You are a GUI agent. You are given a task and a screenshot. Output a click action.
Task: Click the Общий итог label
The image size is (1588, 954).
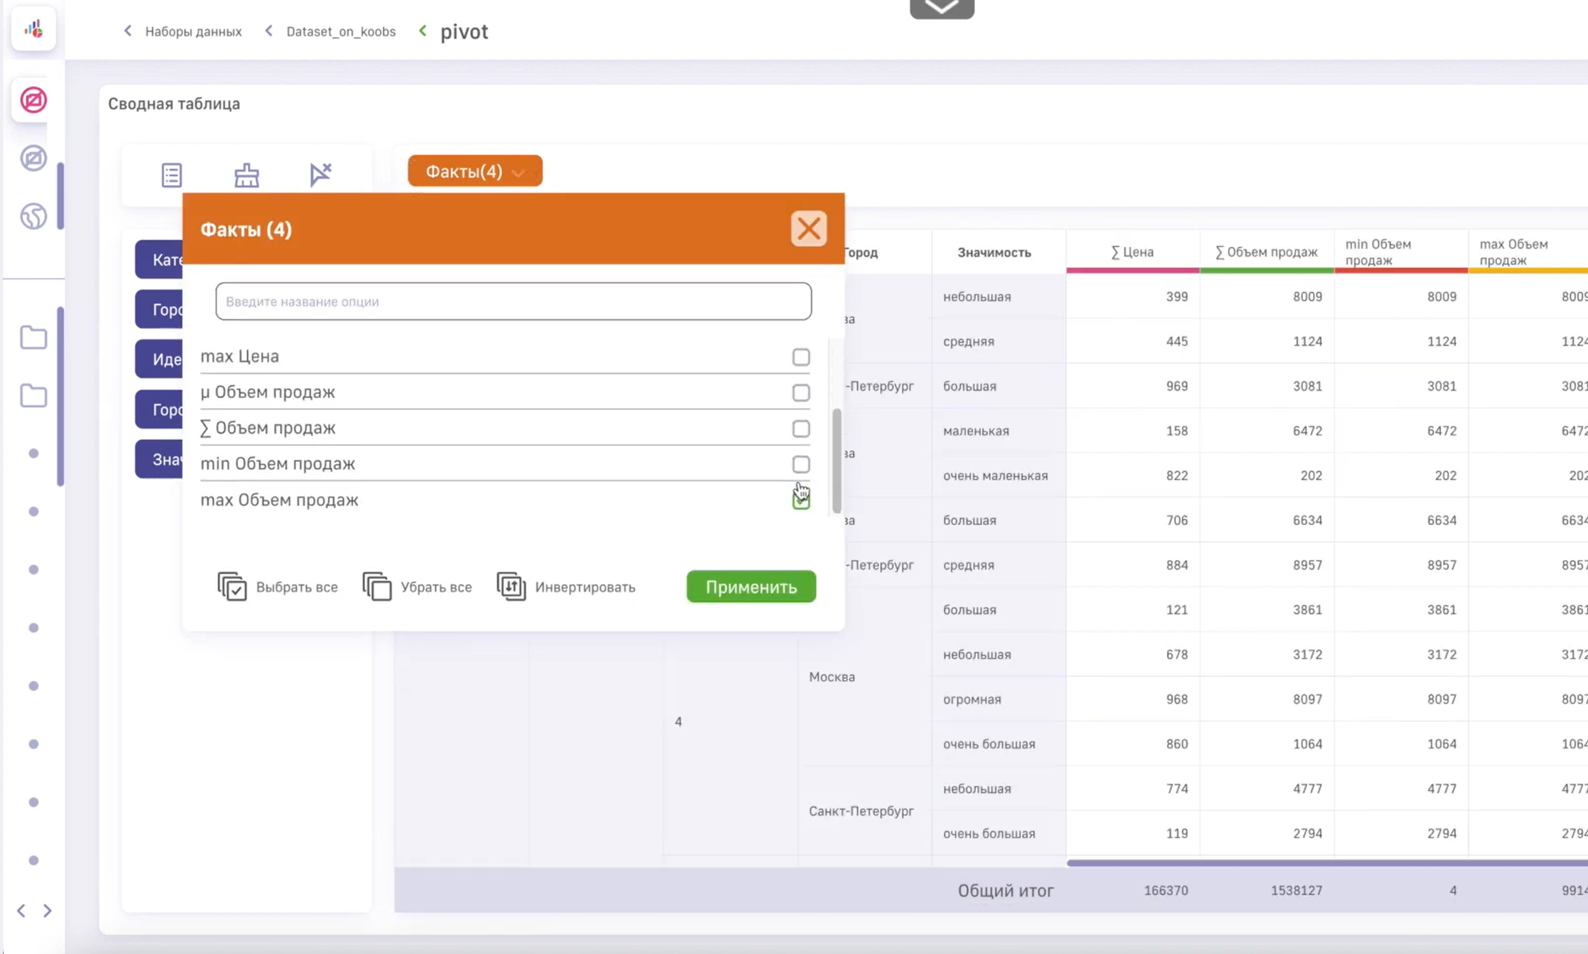tap(1005, 890)
